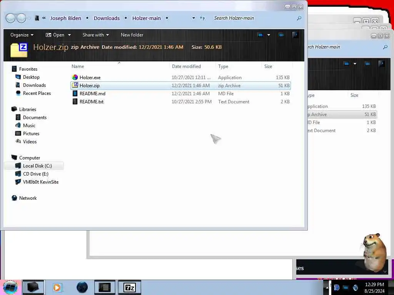Open CD Drive (E:)
This screenshot has width=394, height=295.
point(36,174)
